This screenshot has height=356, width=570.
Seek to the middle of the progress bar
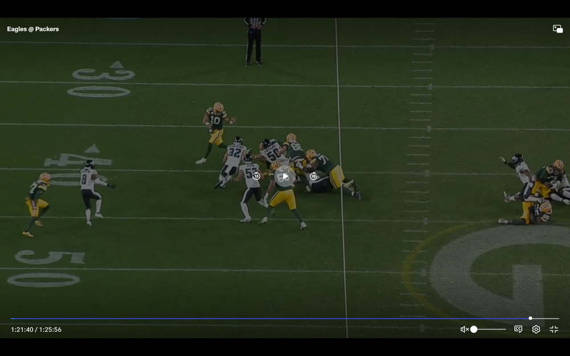click(285, 318)
